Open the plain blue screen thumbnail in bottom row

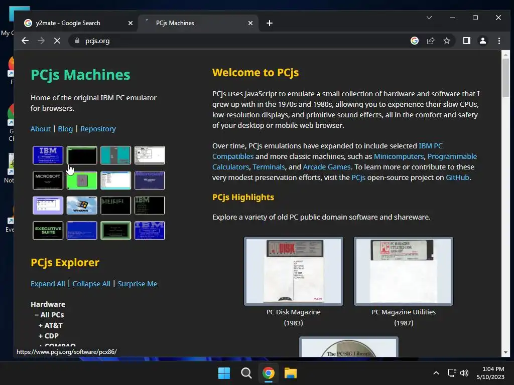(x=82, y=231)
